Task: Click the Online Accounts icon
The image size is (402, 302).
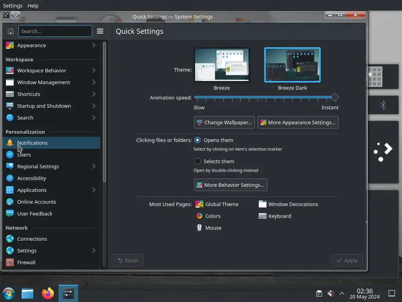Action: point(10,202)
